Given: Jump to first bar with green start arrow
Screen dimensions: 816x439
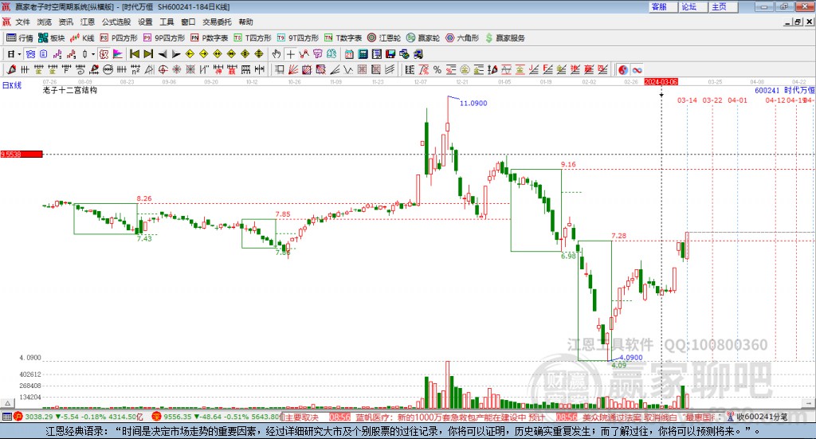Looking at the screenshot, I should tap(134, 54).
